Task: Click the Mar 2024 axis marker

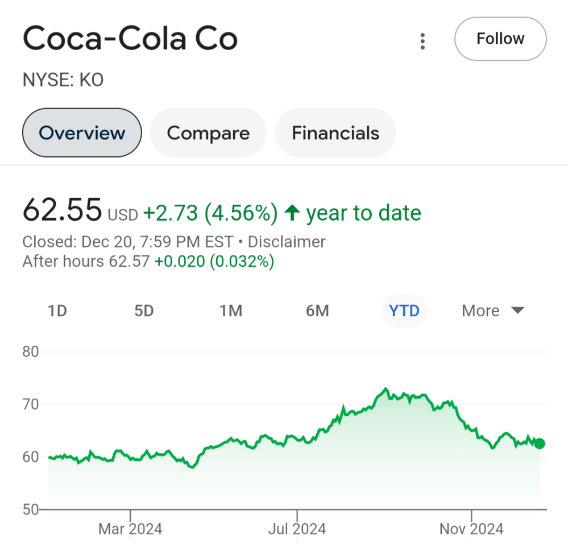Action: (x=130, y=529)
